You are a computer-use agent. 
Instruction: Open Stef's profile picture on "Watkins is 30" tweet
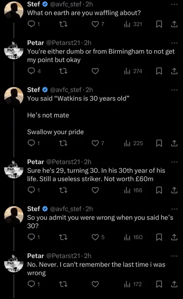click(x=14, y=96)
